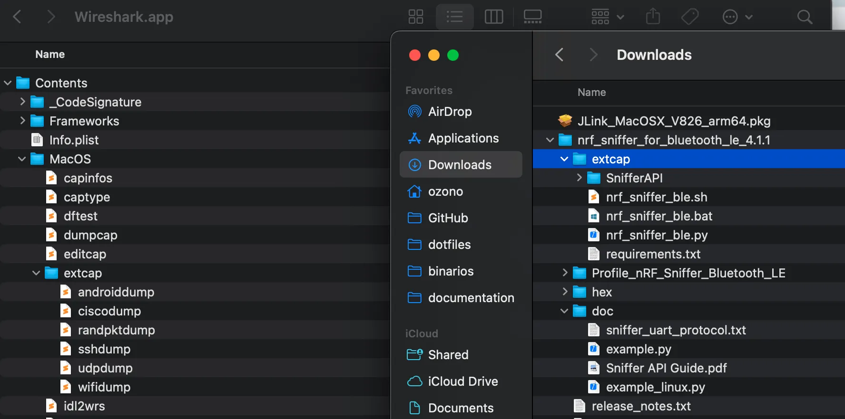The height and width of the screenshot is (419, 845).
Task: Collapse the Contents folder
Action: [8, 83]
